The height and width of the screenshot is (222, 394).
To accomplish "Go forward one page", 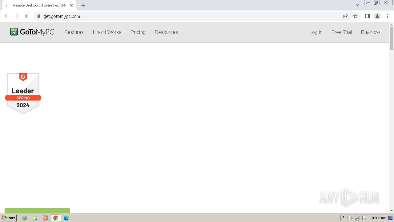I will coord(17,16).
